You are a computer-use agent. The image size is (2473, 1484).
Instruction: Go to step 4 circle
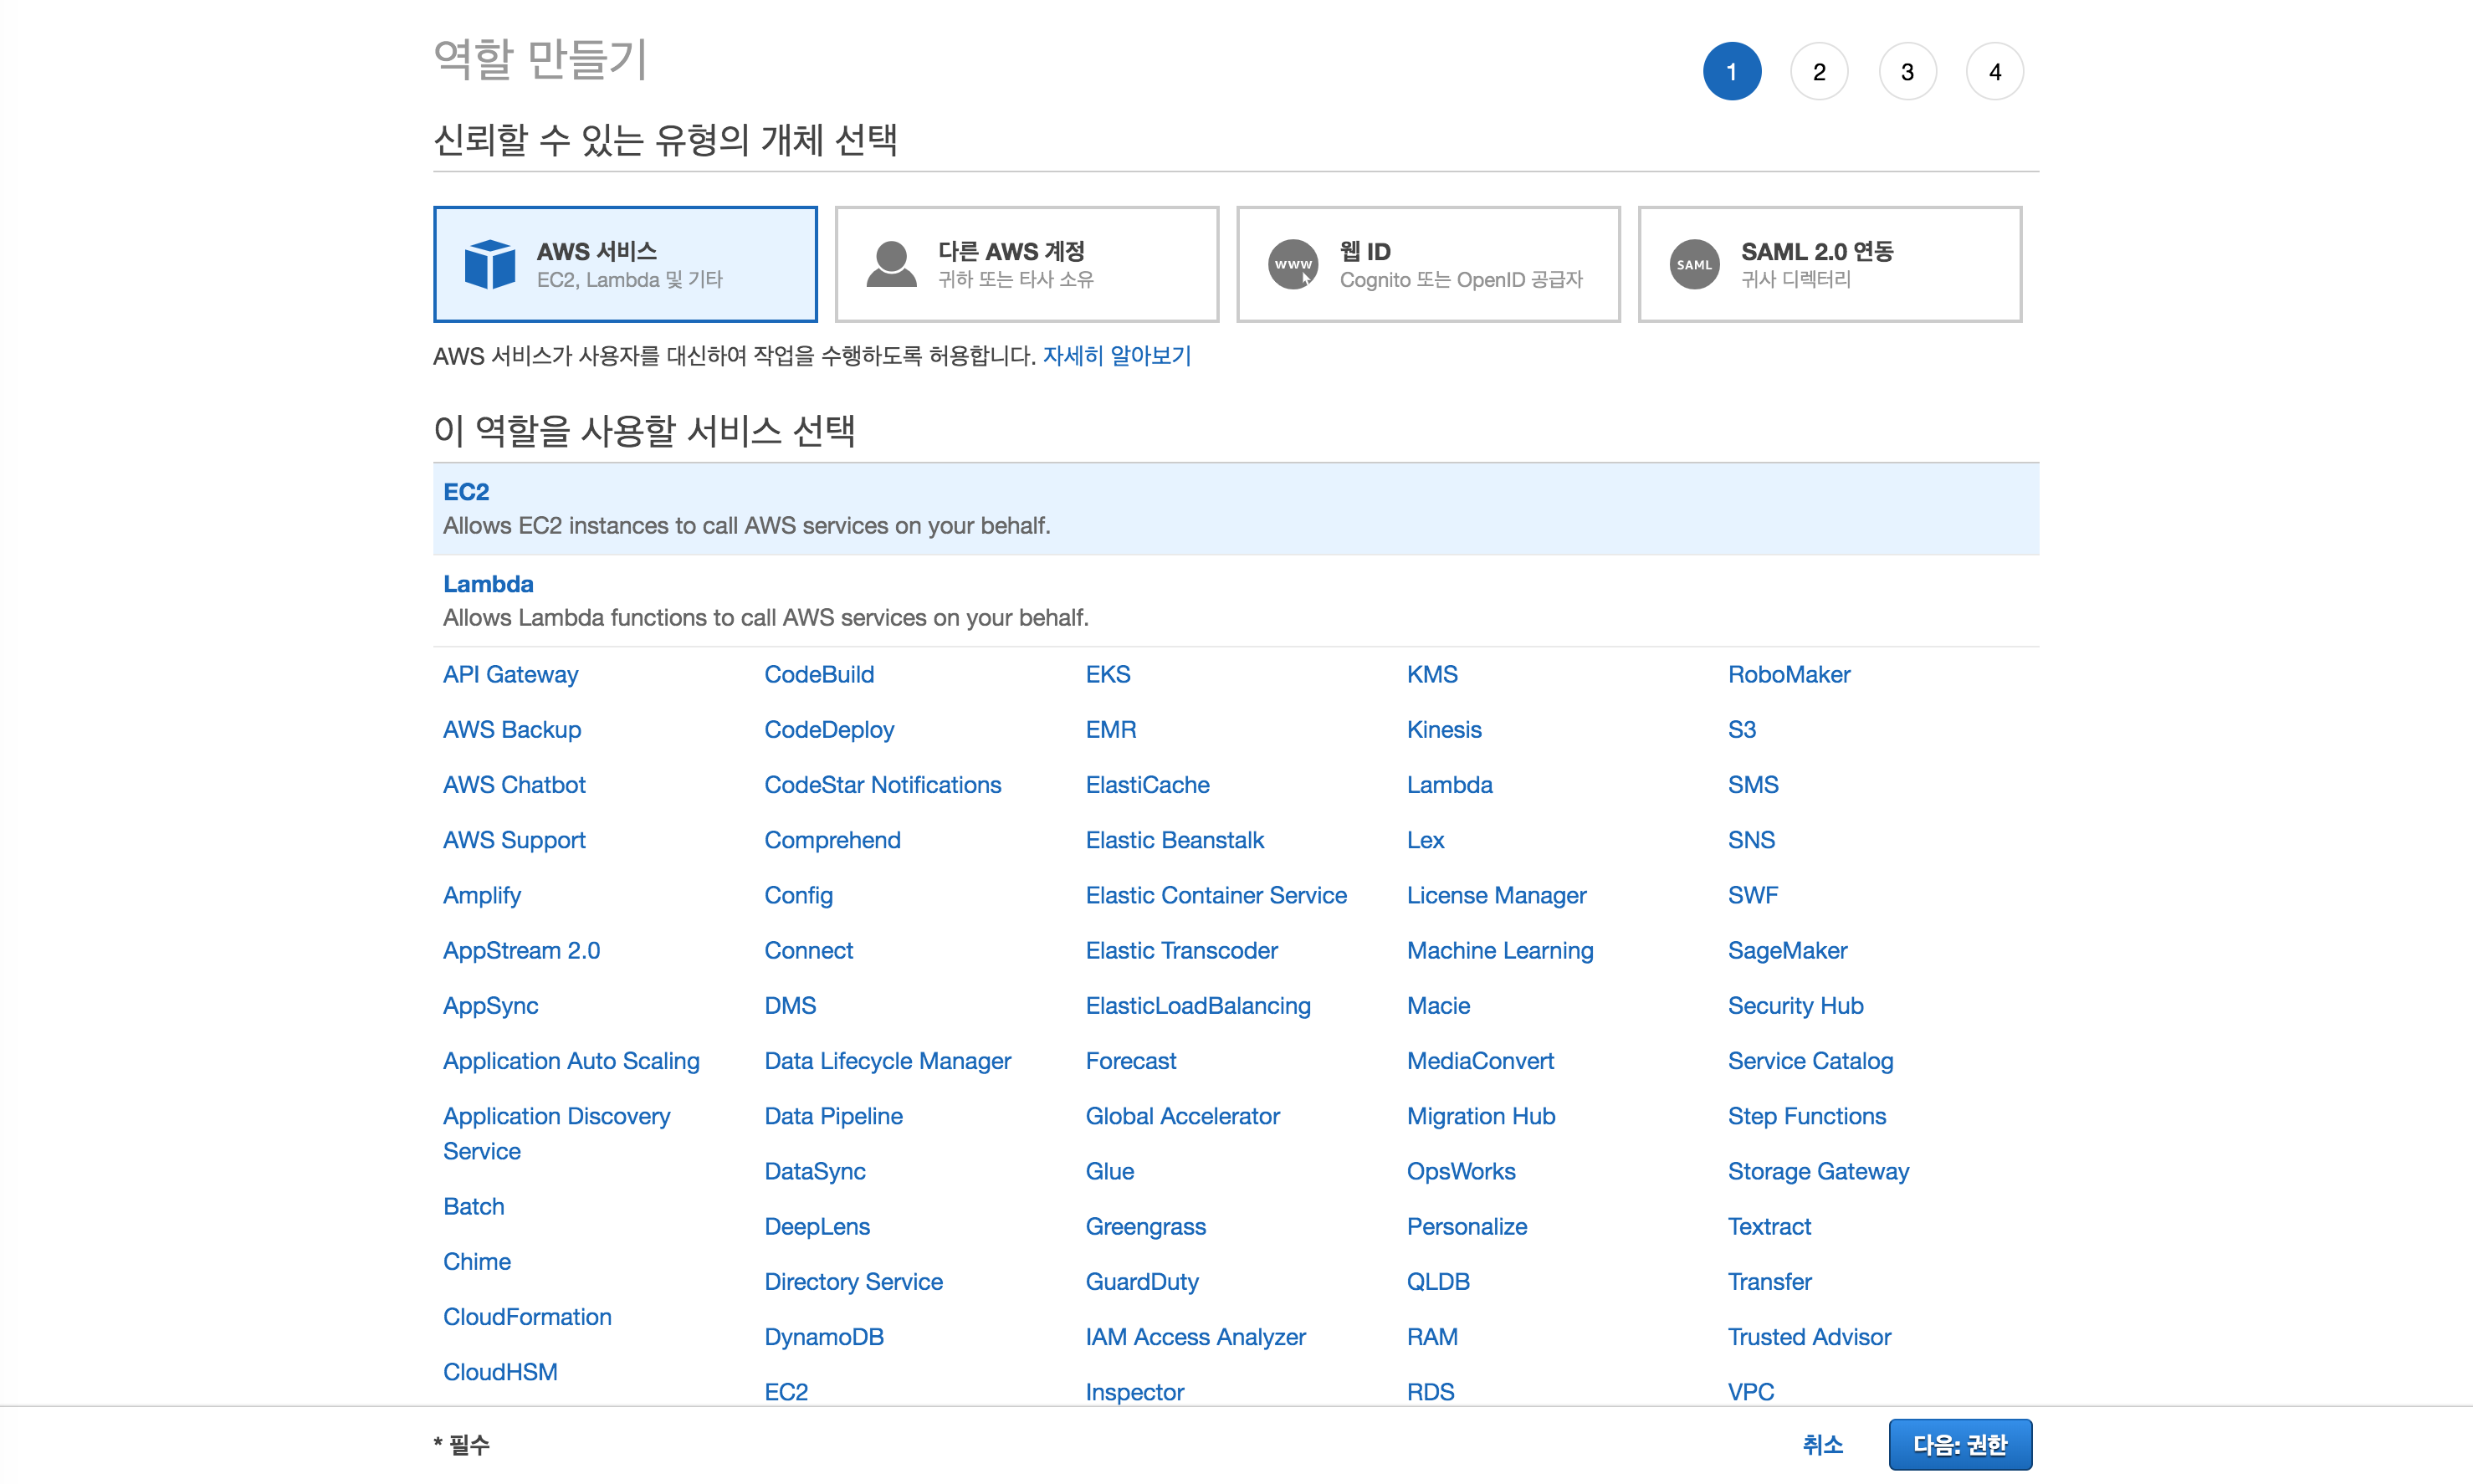point(1994,72)
